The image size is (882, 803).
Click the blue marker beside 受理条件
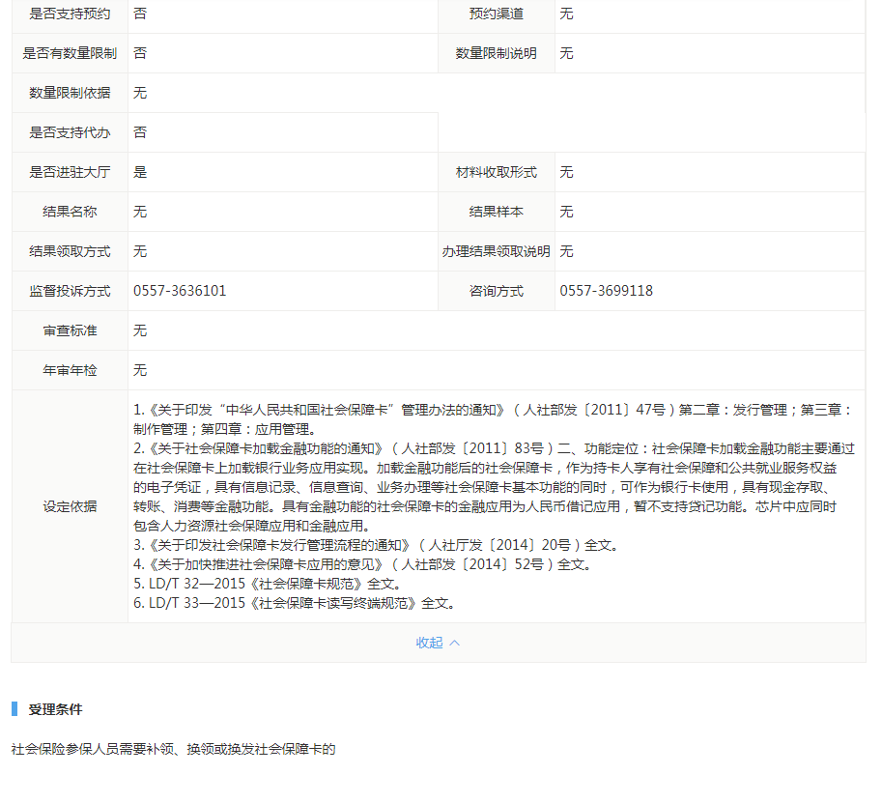pyautogui.click(x=14, y=709)
